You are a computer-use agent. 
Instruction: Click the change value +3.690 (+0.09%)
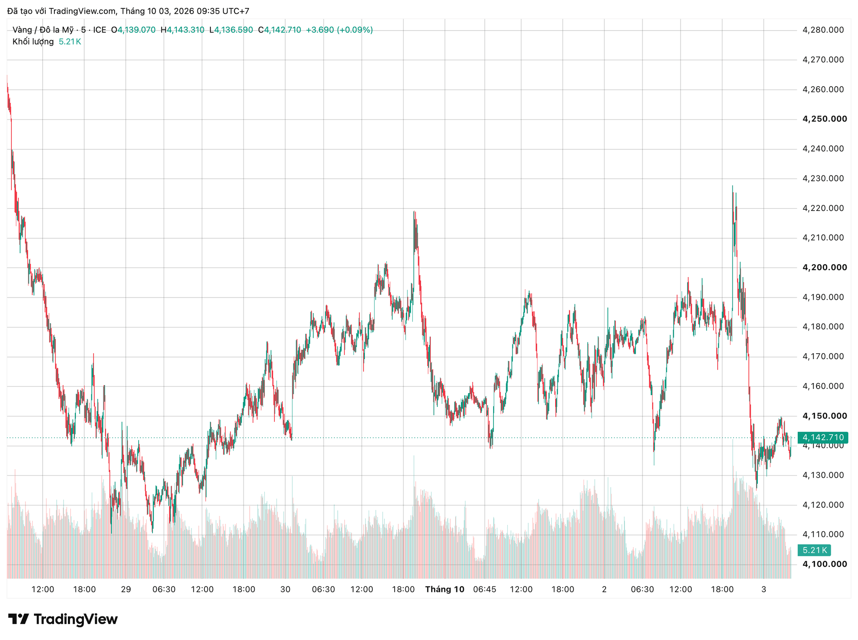pos(339,30)
